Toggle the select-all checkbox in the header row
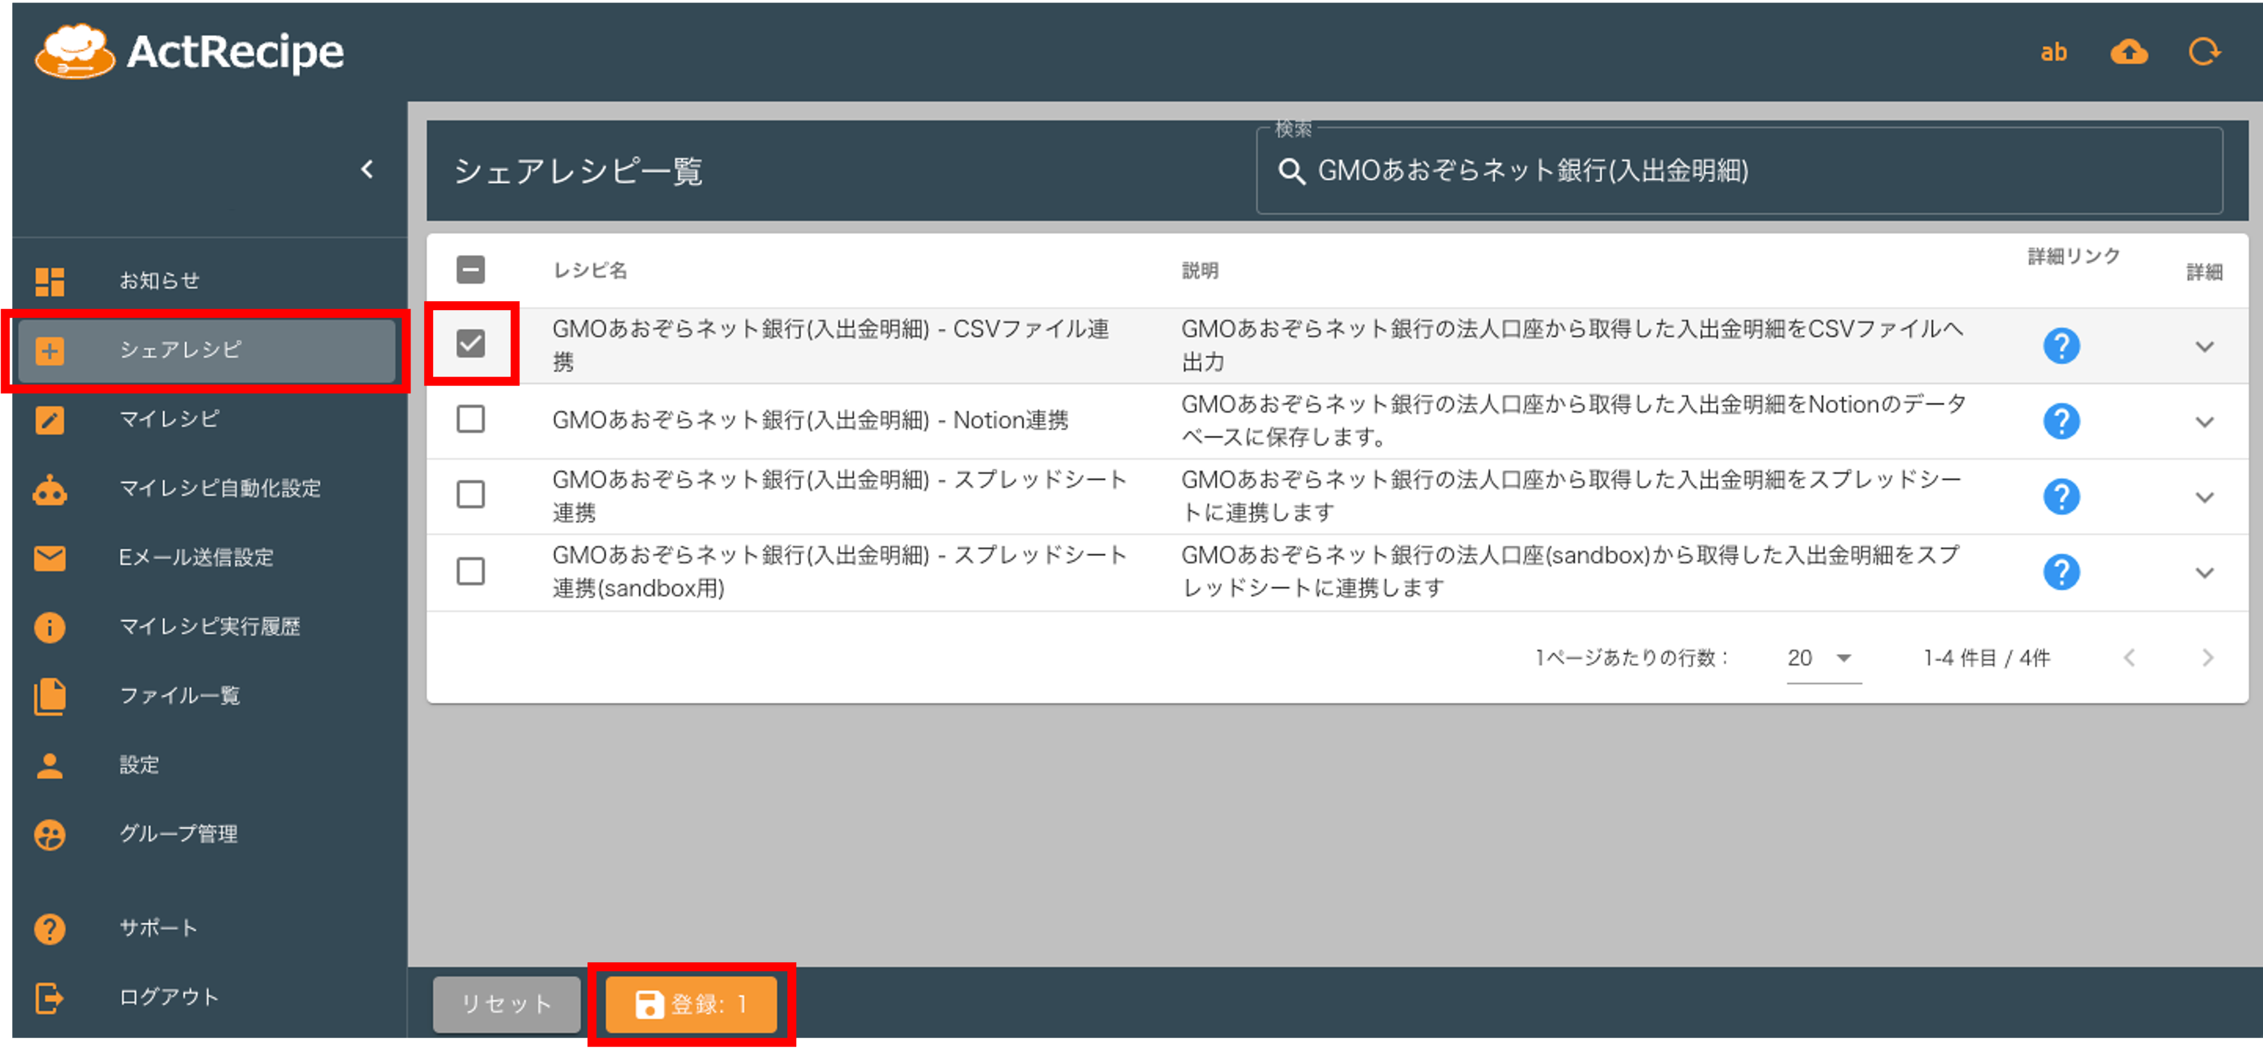 click(x=471, y=270)
